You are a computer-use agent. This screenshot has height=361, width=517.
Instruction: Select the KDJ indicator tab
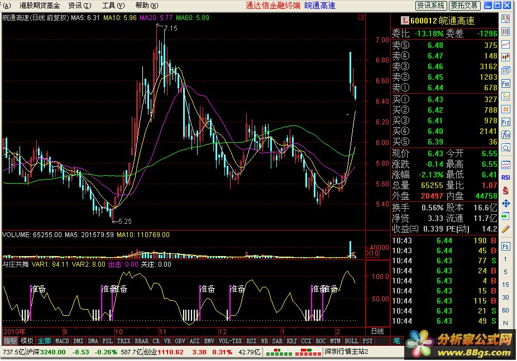coord(291,341)
